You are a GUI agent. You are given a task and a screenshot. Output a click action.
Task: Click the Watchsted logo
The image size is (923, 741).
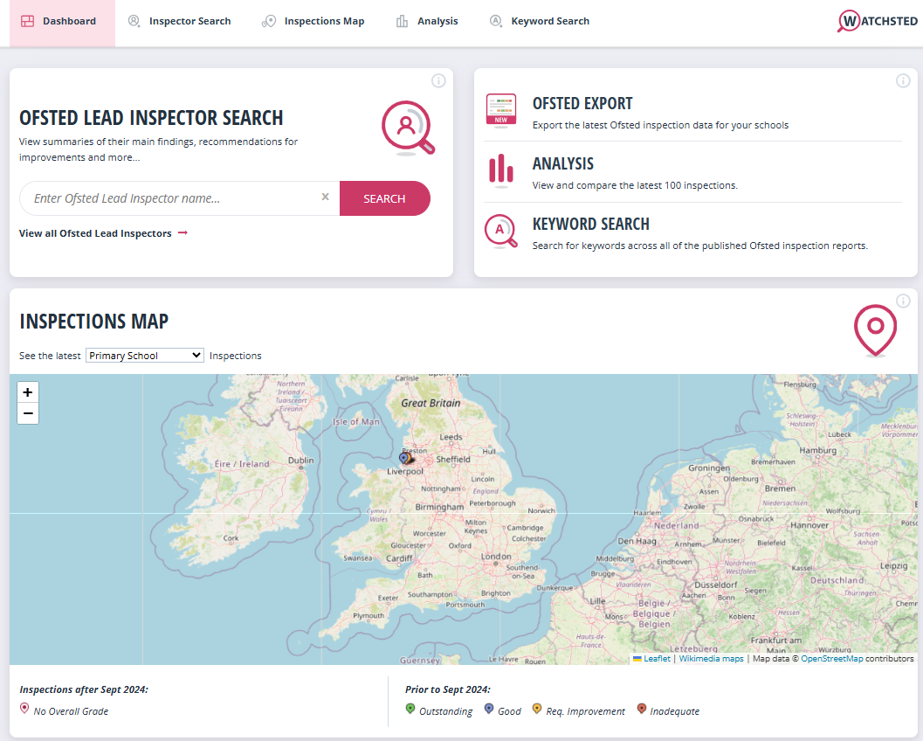877,22
